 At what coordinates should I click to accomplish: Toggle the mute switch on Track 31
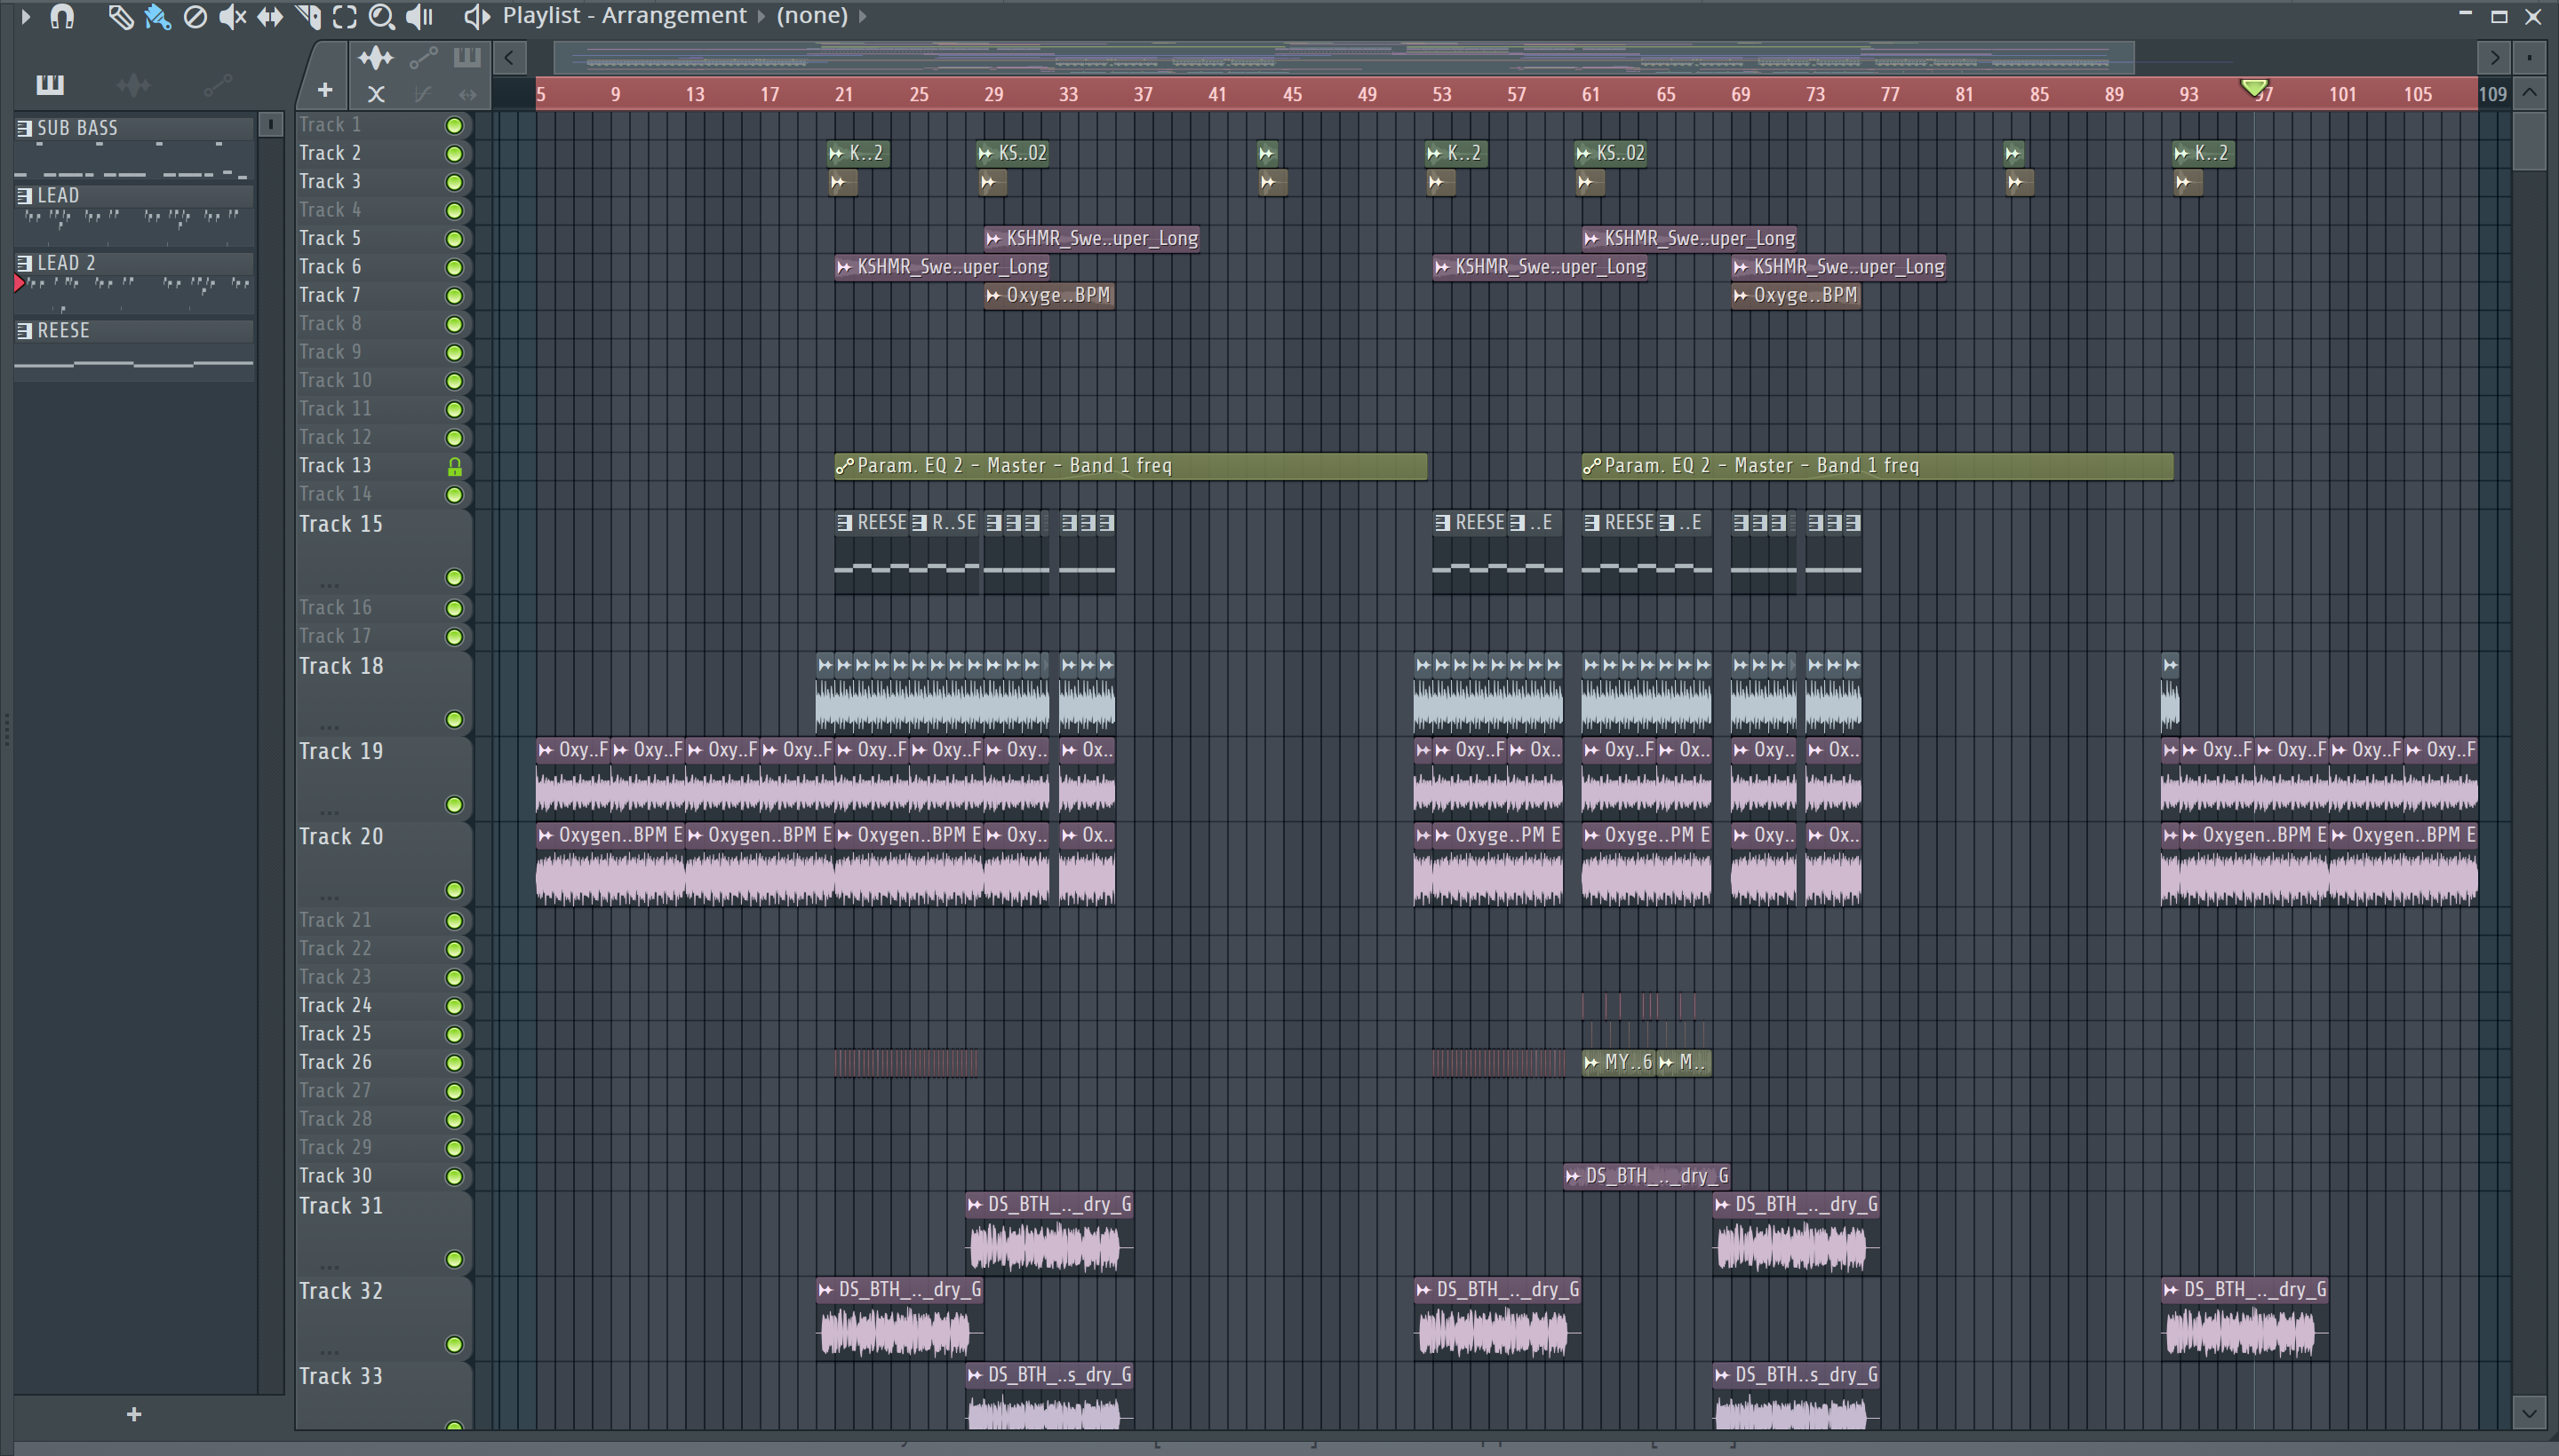(454, 1260)
